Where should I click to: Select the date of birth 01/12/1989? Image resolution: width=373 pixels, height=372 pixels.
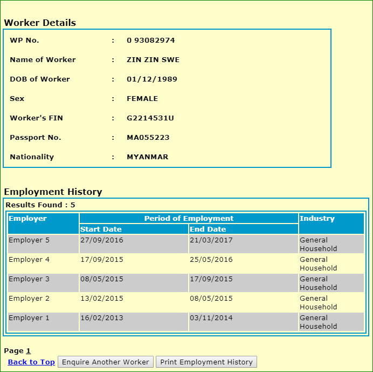click(152, 79)
